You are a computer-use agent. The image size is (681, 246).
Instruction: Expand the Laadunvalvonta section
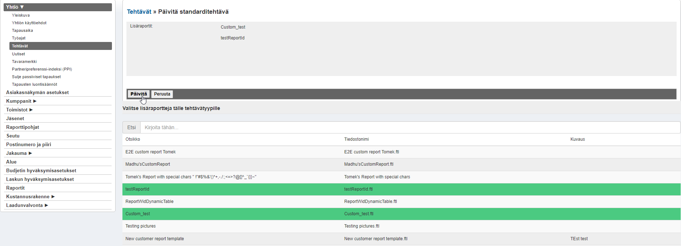[27, 205]
